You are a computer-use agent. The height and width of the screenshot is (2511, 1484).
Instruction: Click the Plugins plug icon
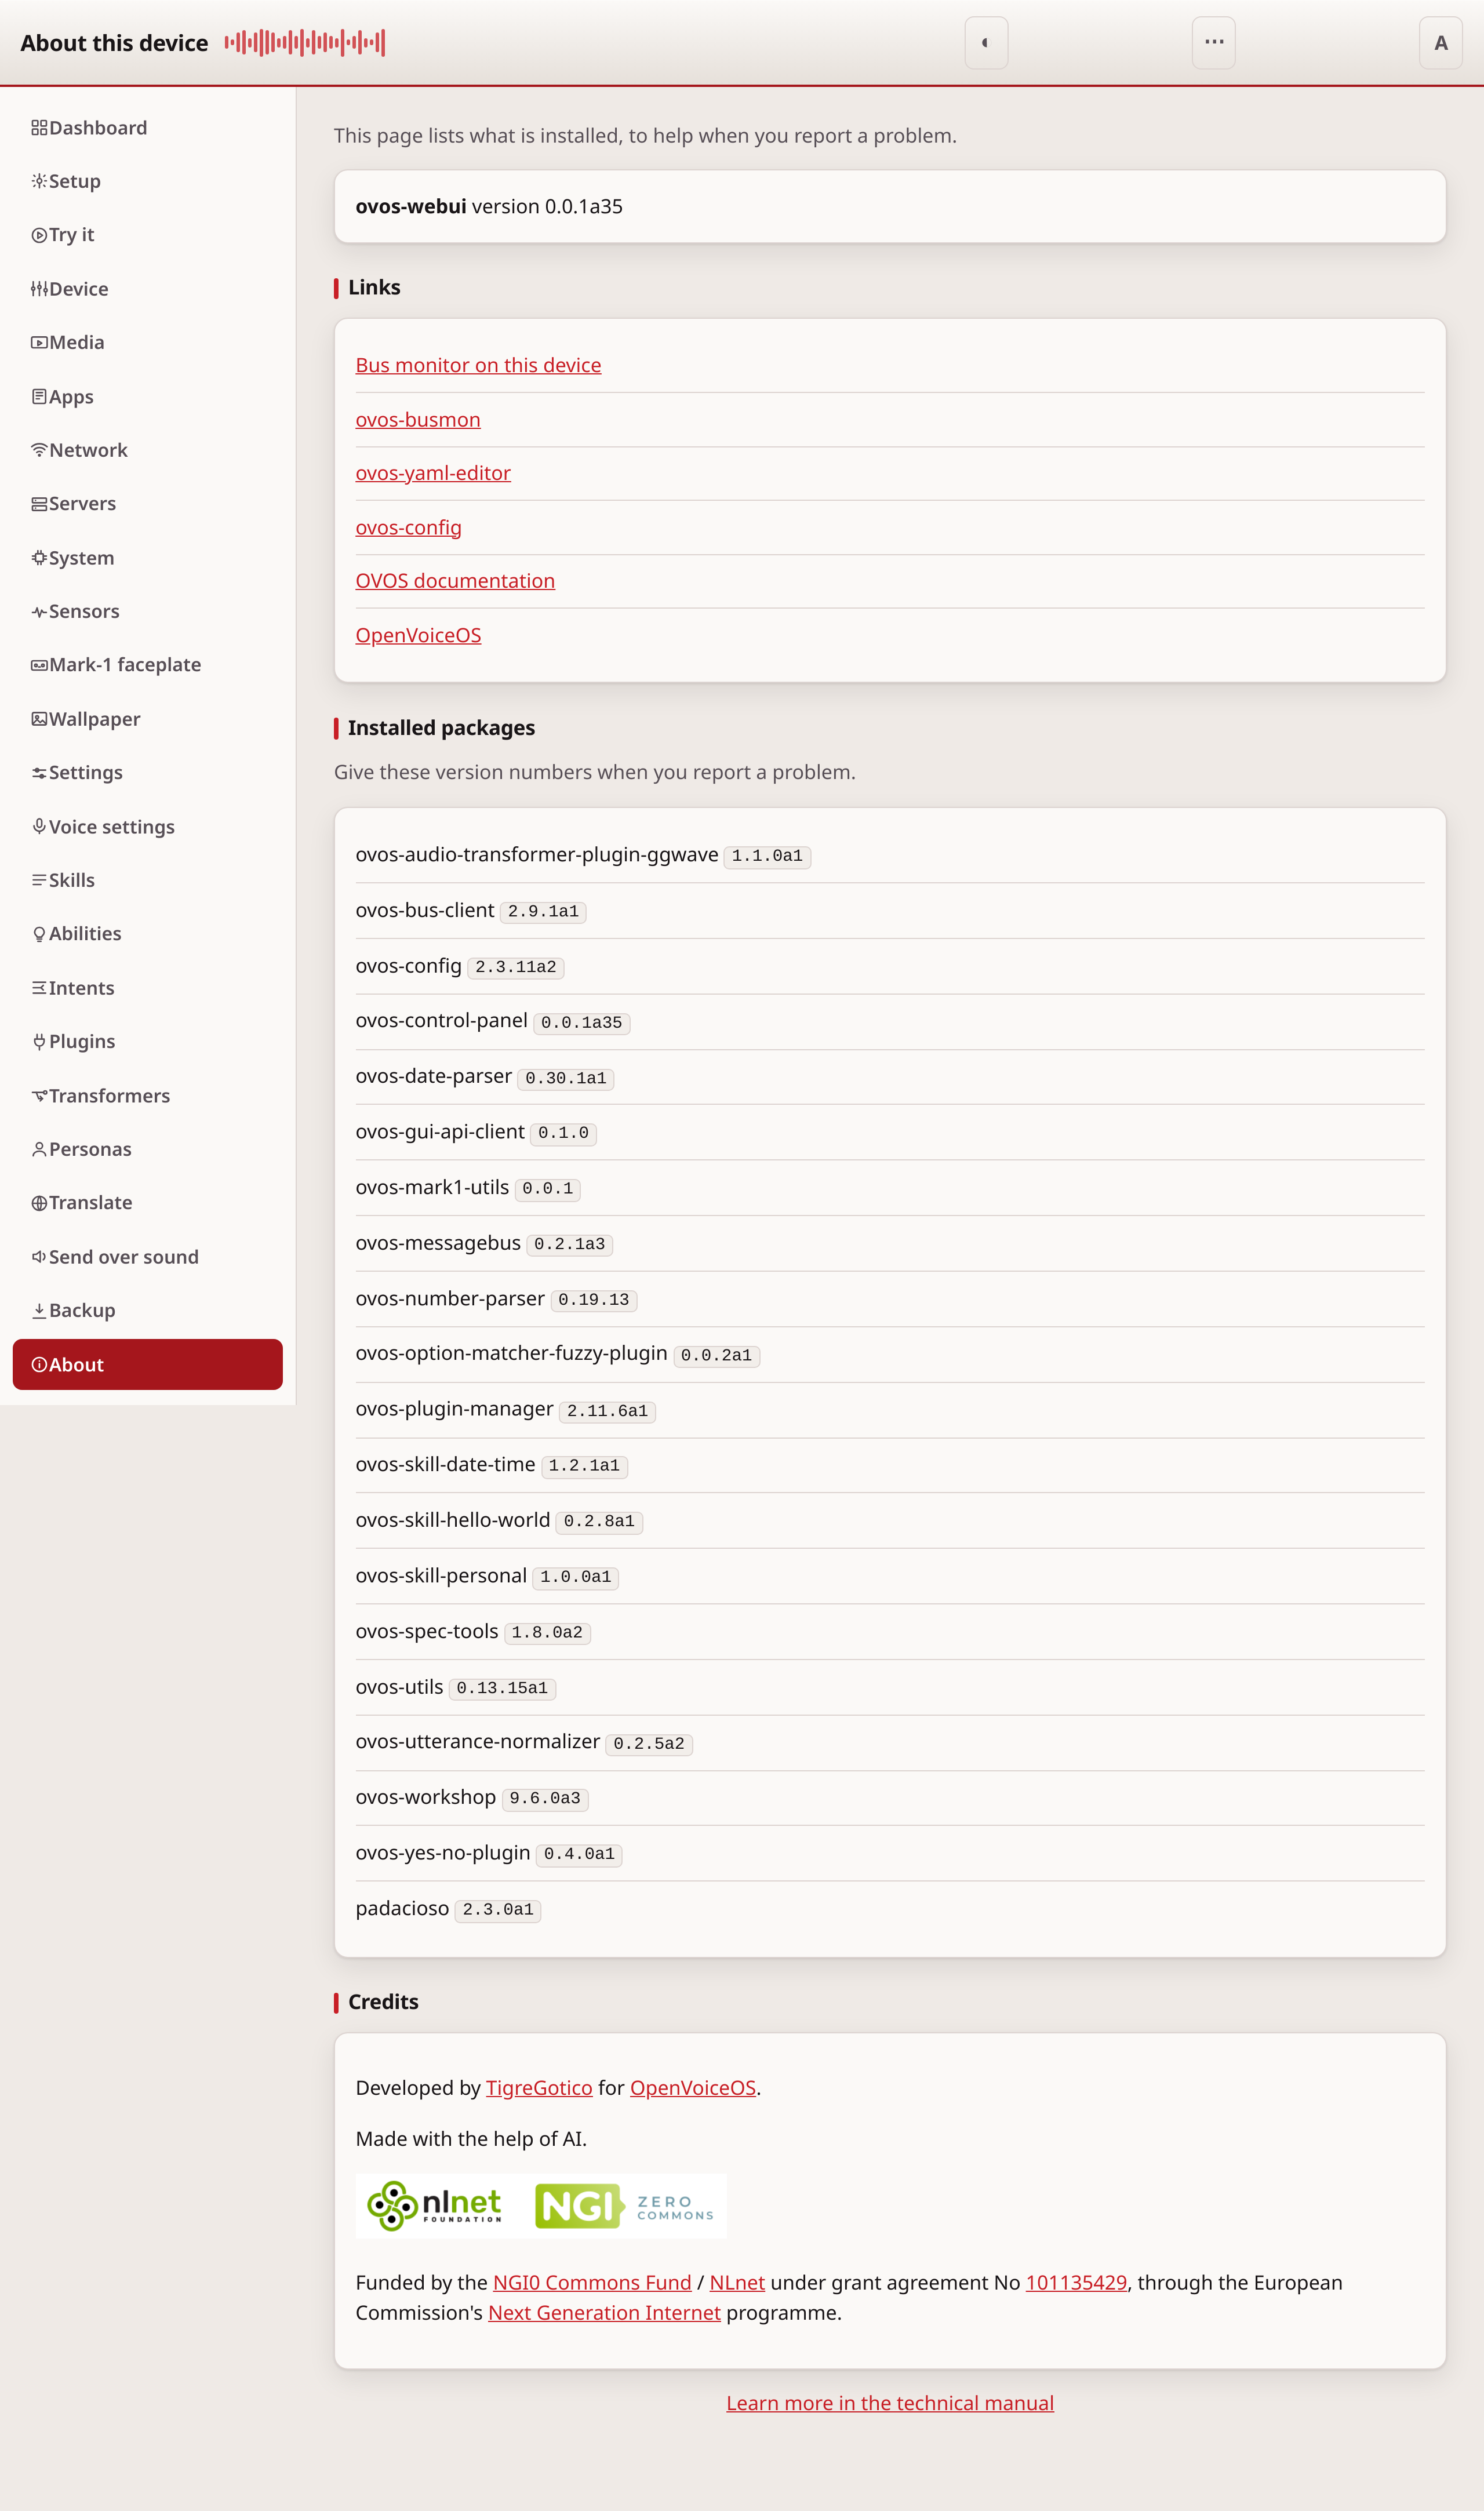click(x=39, y=1042)
